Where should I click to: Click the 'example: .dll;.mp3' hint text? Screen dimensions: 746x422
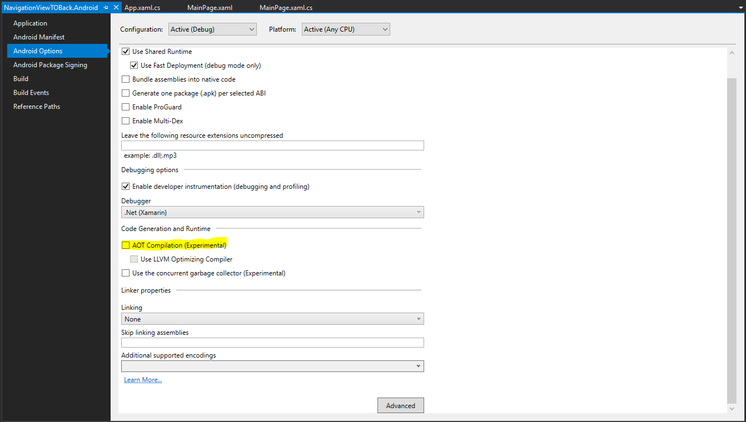150,155
